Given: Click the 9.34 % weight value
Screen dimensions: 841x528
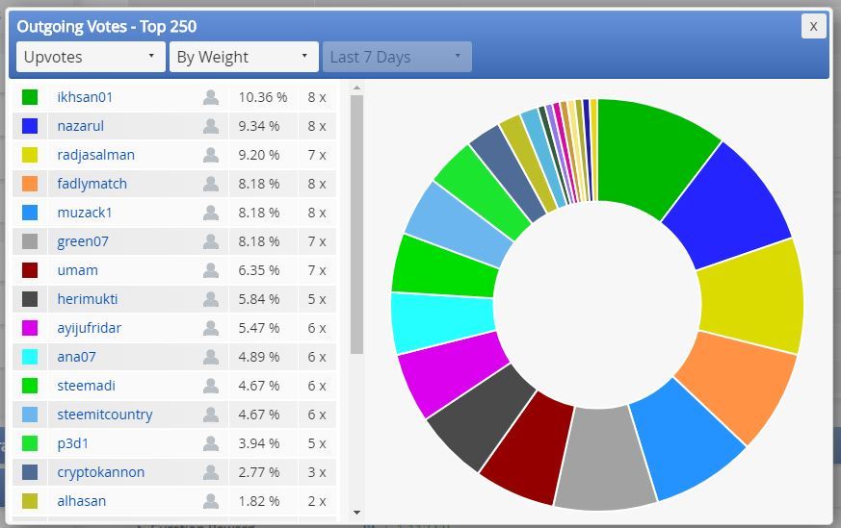Looking at the screenshot, I should pos(259,126).
